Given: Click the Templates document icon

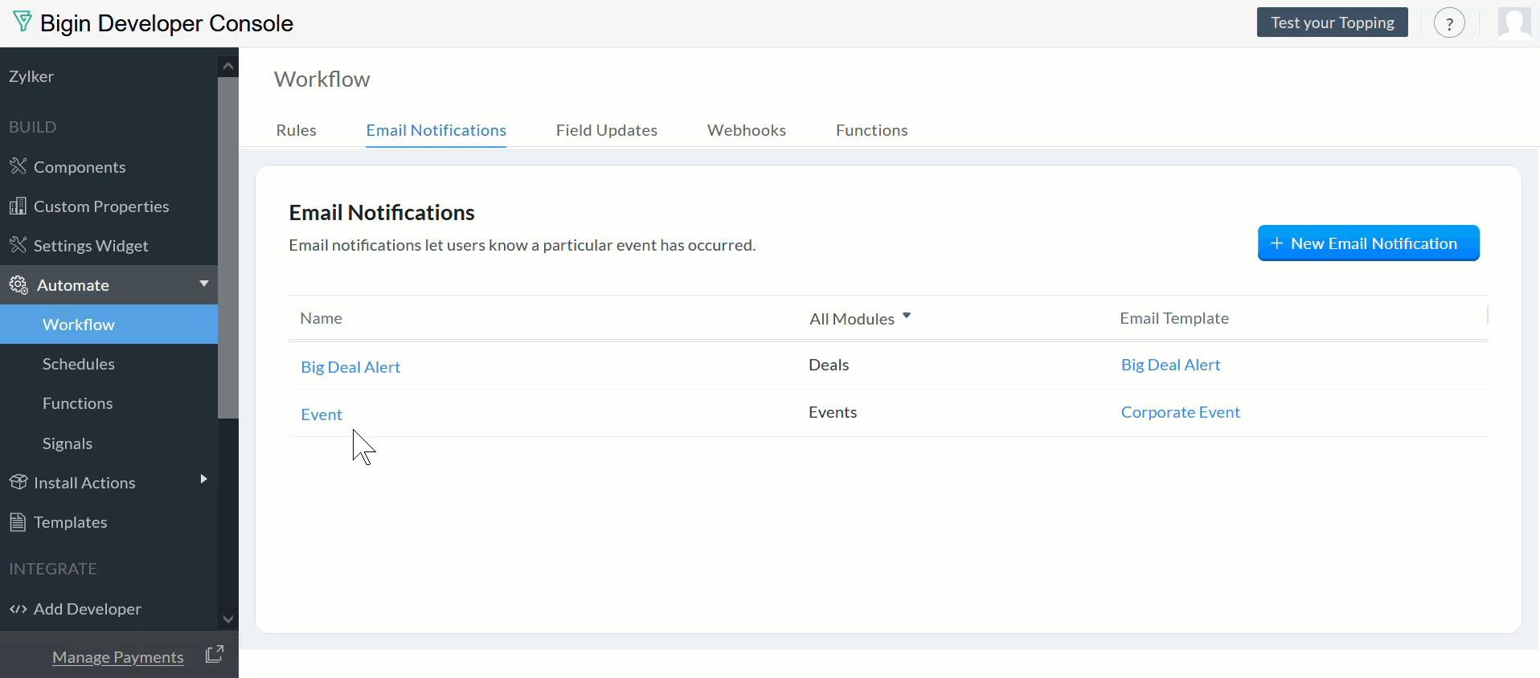Looking at the screenshot, I should point(18,522).
